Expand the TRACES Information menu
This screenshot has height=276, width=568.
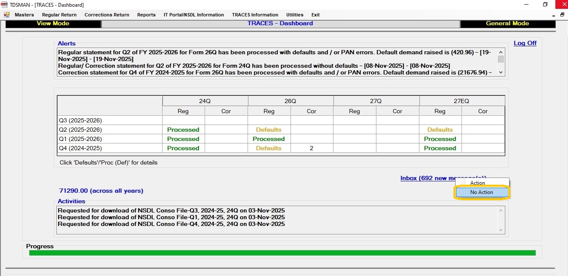click(x=255, y=15)
